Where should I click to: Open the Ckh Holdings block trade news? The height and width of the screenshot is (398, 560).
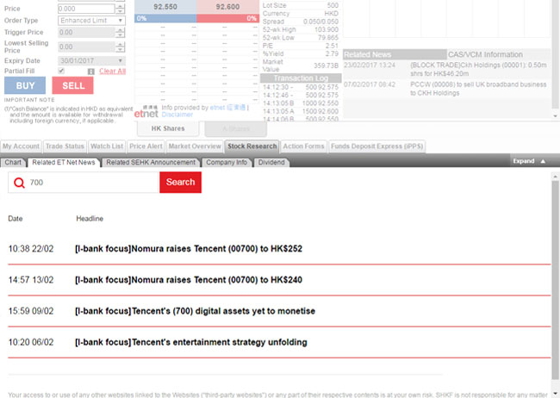pyautogui.click(x=478, y=69)
